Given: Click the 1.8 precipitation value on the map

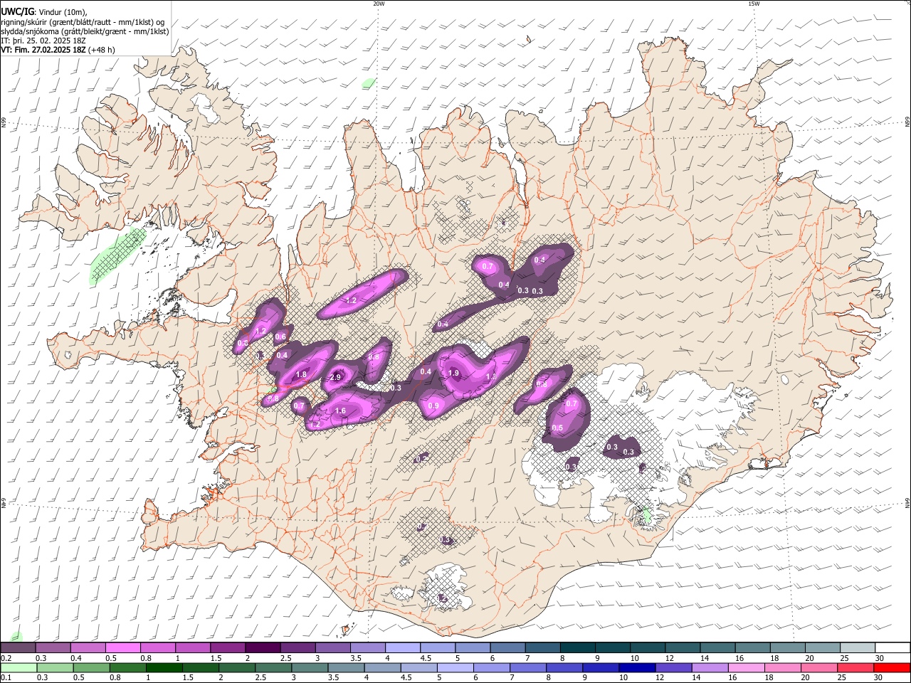Looking at the screenshot, I should coord(301,375).
